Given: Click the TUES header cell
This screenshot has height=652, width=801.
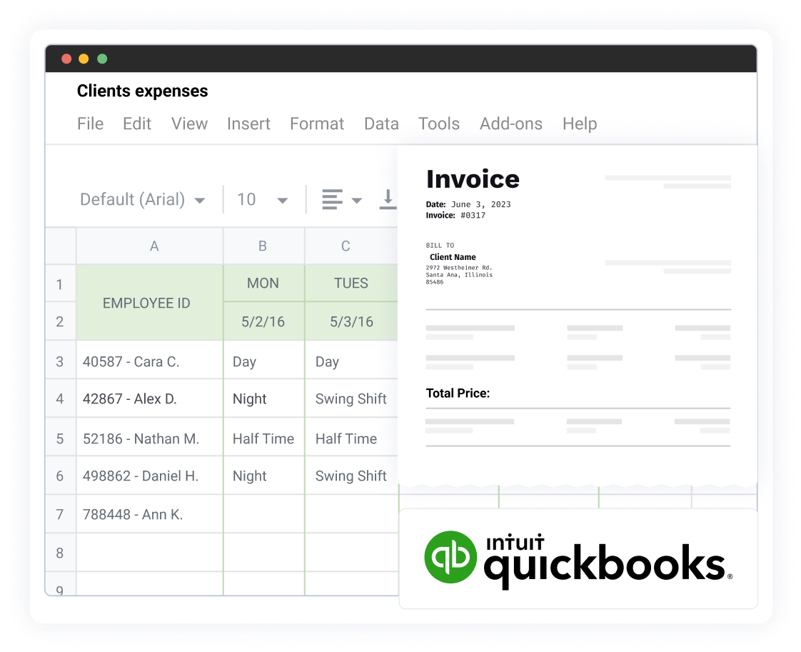Looking at the screenshot, I should tap(351, 283).
